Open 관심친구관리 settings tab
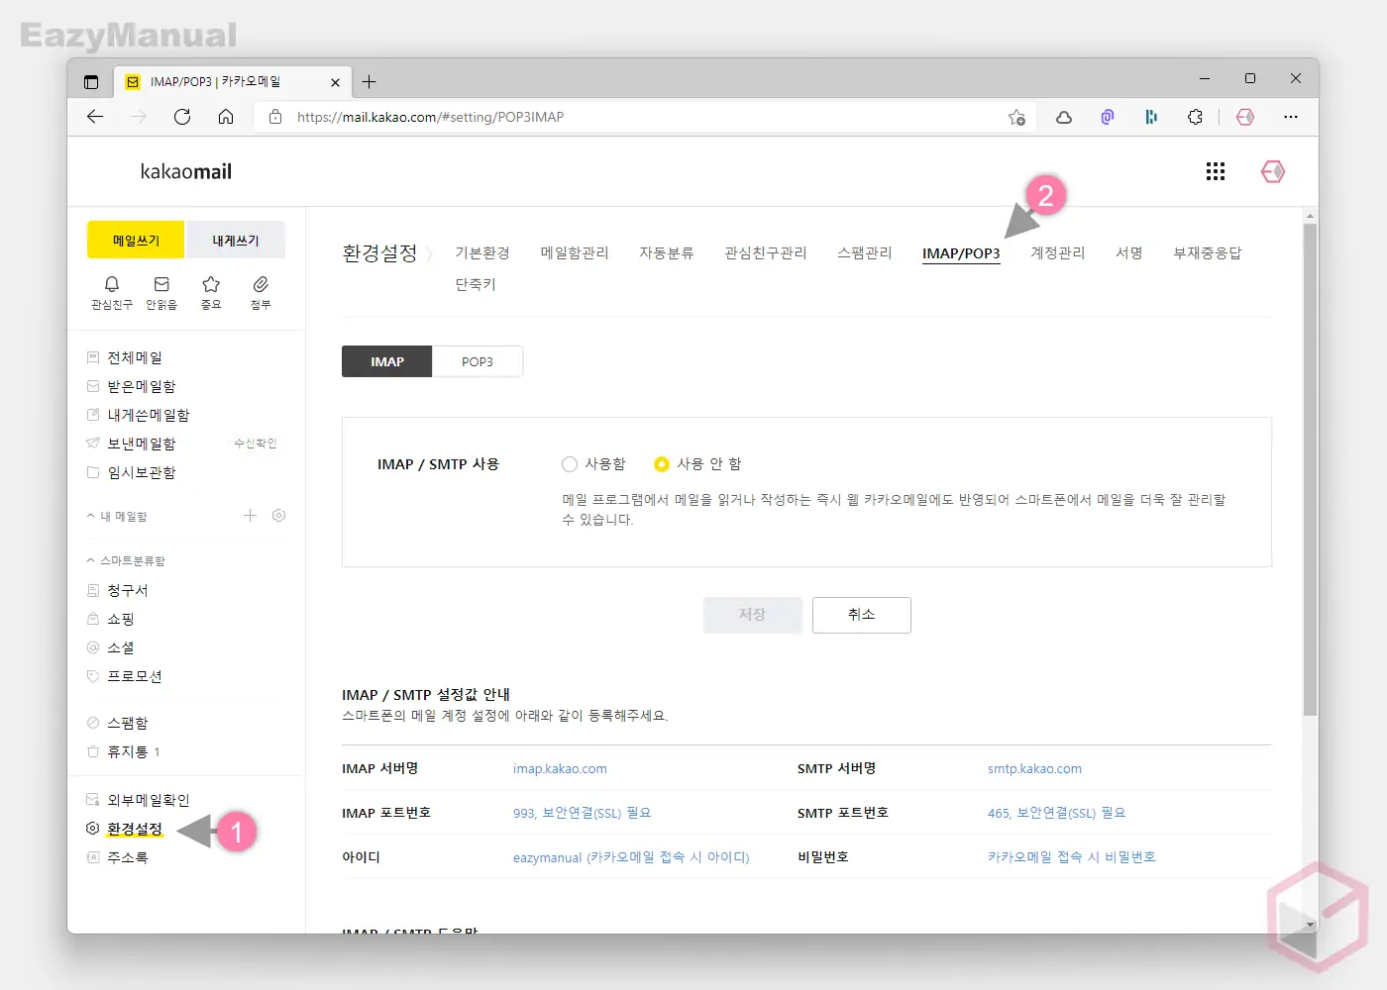The width and height of the screenshot is (1387, 990). coord(766,253)
